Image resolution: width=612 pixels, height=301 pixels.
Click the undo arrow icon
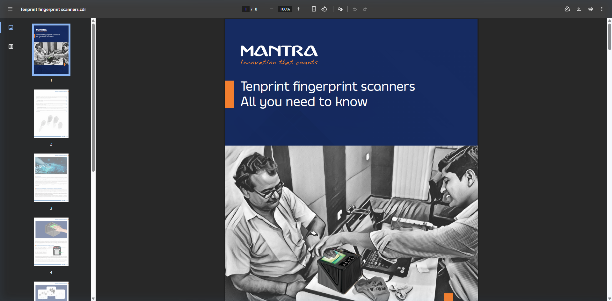[x=355, y=9]
